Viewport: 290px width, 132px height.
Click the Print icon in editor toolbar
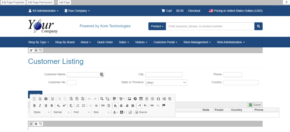[x=46, y=99]
